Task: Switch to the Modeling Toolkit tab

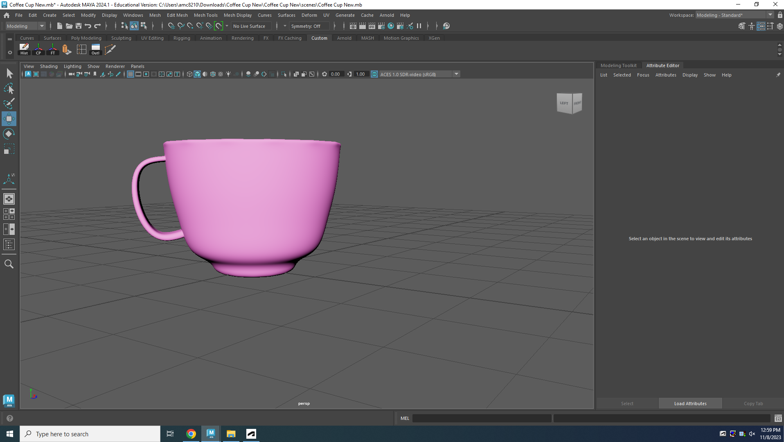Action: 618,65
